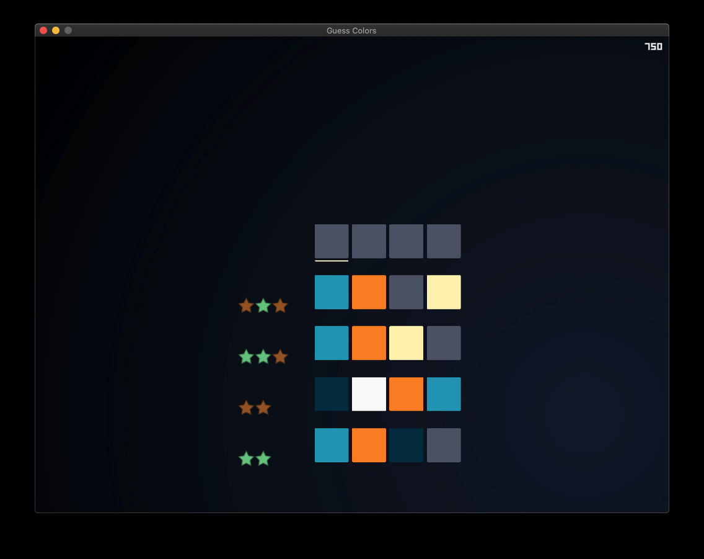This screenshot has height=559, width=704.
Task: Click the second empty slot in the top row
Action: [369, 241]
